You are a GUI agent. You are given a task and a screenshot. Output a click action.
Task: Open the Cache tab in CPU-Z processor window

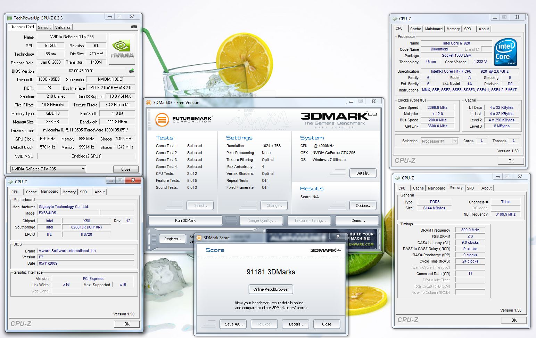coord(415,29)
